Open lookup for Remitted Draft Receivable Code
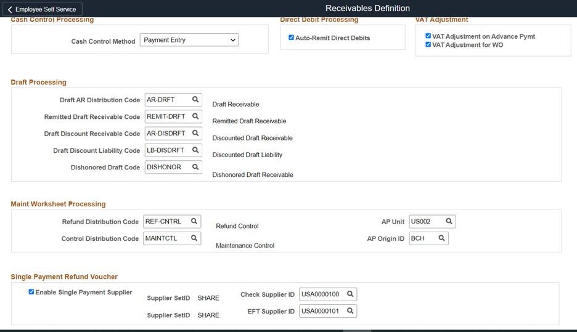The width and height of the screenshot is (577, 332). [x=195, y=116]
